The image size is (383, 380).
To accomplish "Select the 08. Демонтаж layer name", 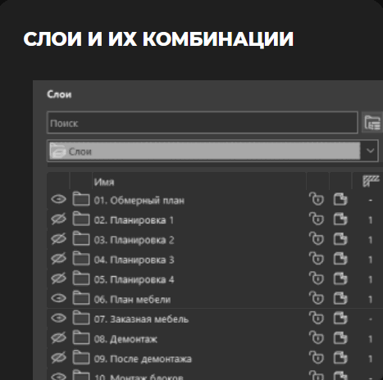I will coord(125,339).
